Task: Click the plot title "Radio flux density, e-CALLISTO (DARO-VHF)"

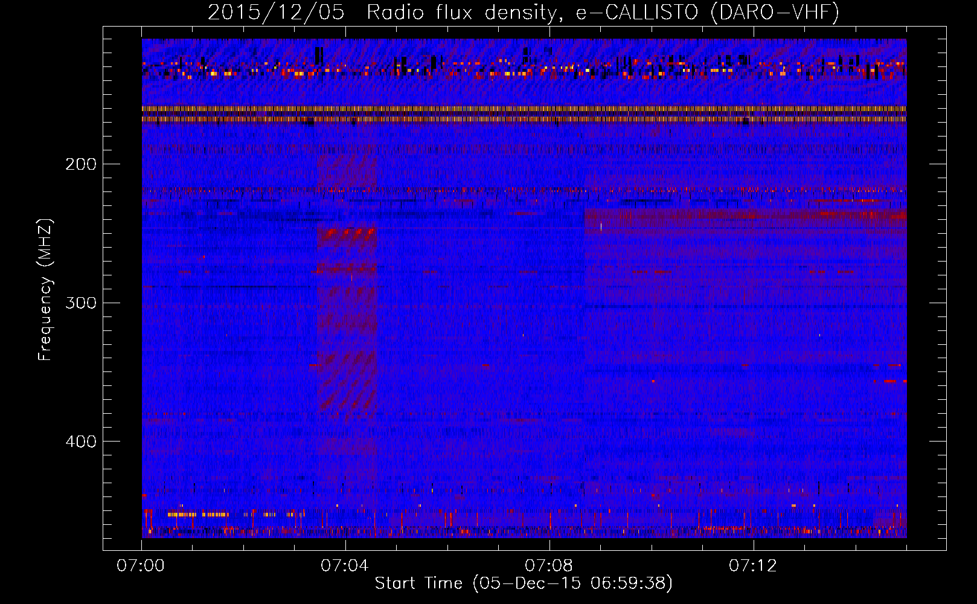Action: (603, 12)
